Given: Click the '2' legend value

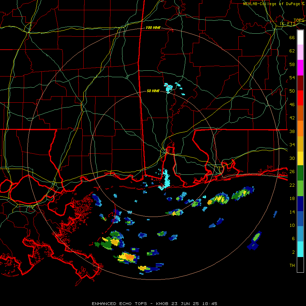Looking at the screenshot, I should 293,252.
